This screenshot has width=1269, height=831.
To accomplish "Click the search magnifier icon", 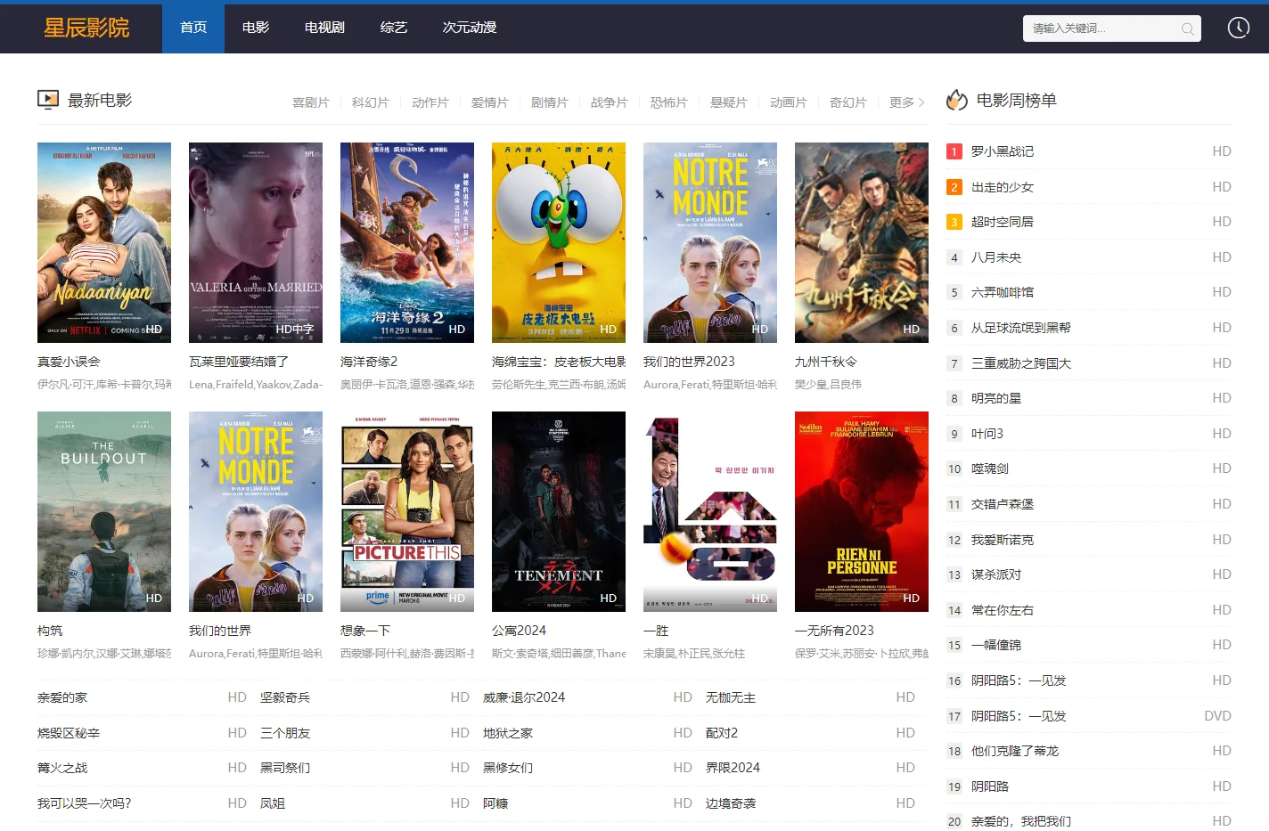I will (1187, 29).
